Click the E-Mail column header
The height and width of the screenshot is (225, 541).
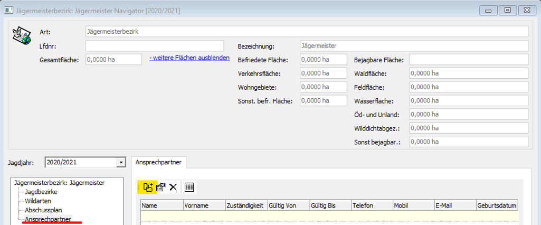coord(454,205)
